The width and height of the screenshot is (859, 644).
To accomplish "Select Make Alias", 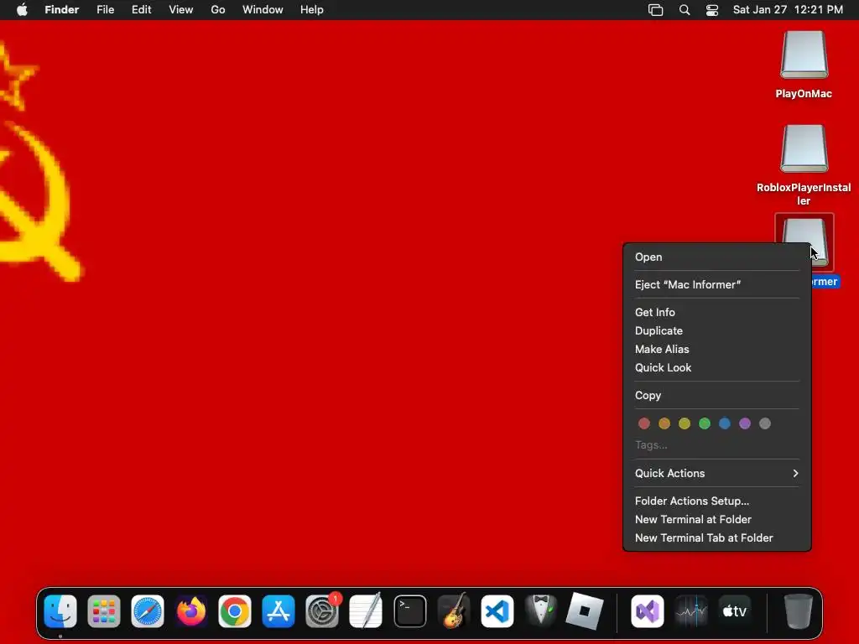I will (x=717, y=350).
